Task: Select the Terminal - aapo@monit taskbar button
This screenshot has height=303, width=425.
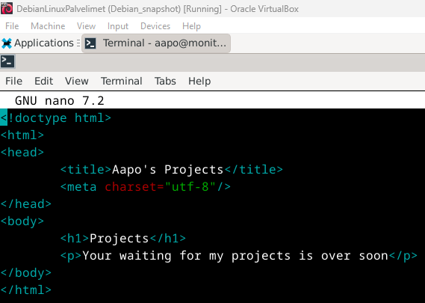Action: tap(156, 43)
